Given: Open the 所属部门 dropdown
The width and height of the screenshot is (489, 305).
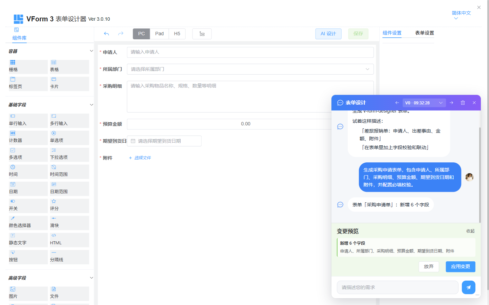Looking at the screenshot, I should (x=250, y=69).
